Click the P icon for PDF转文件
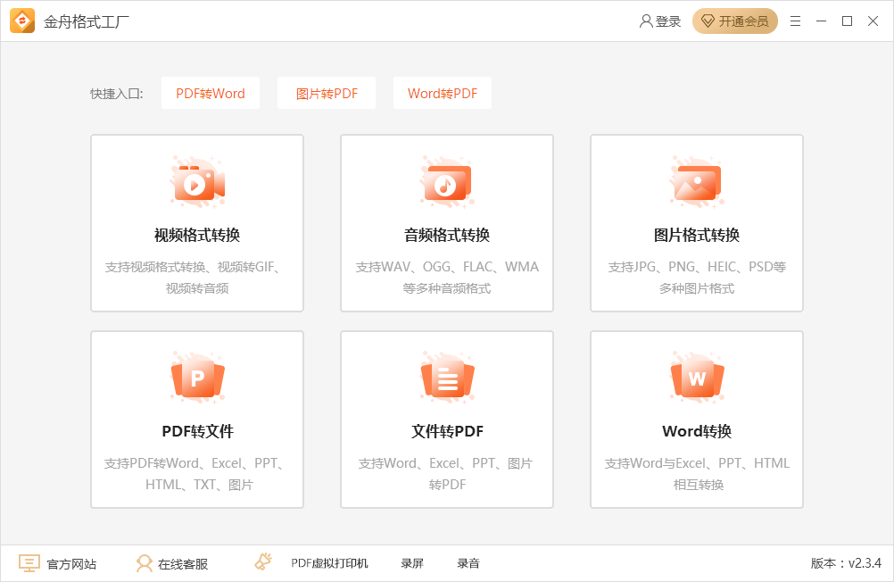 (197, 378)
